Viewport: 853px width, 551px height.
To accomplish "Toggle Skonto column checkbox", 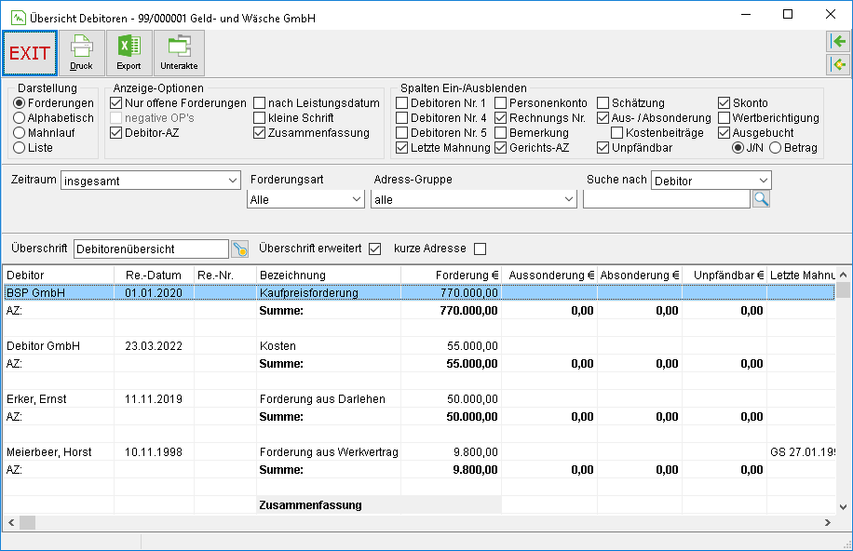I will coord(724,102).
